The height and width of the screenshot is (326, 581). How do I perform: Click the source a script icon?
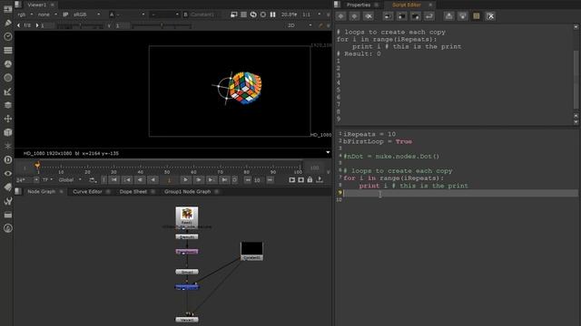click(x=388, y=16)
